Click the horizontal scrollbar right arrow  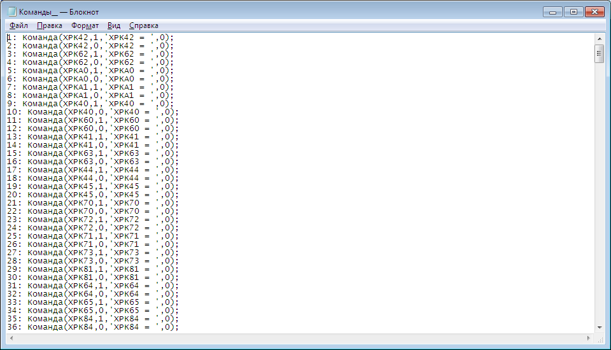589,339
